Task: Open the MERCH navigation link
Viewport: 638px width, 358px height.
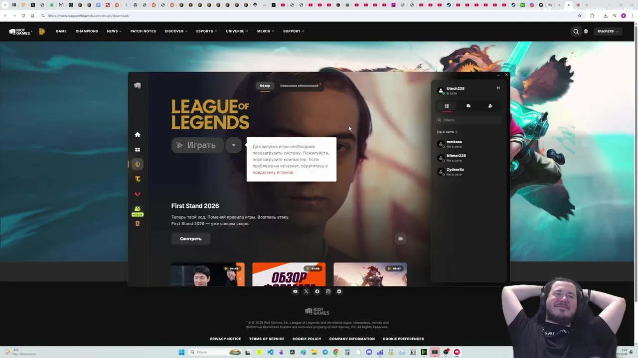Action: [266, 31]
